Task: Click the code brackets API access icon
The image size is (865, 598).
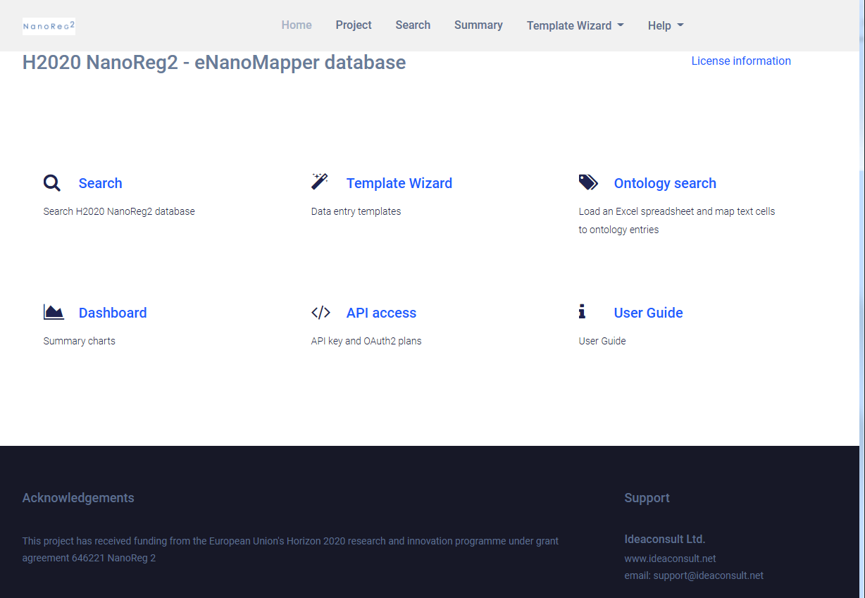Action: [x=321, y=313]
